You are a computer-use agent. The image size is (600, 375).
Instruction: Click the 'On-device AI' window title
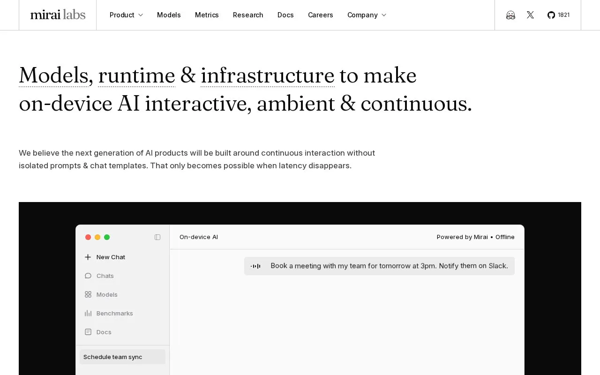click(199, 237)
